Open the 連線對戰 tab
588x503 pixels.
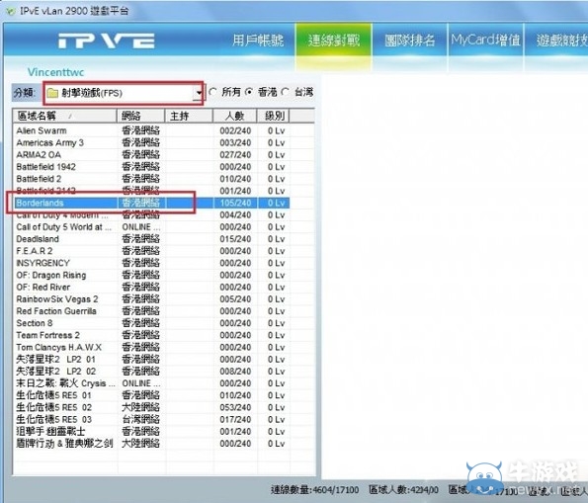pyautogui.click(x=334, y=41)
